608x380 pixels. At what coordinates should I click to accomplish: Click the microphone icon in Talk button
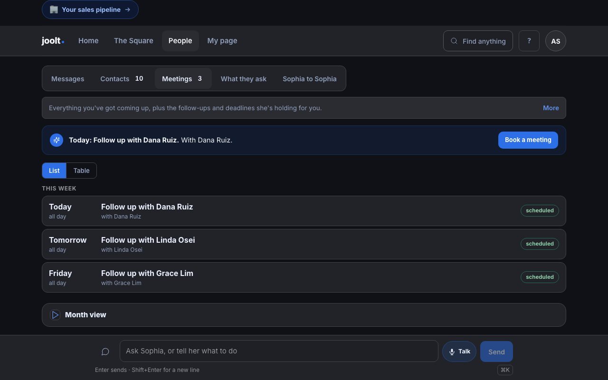pos(452,352)
